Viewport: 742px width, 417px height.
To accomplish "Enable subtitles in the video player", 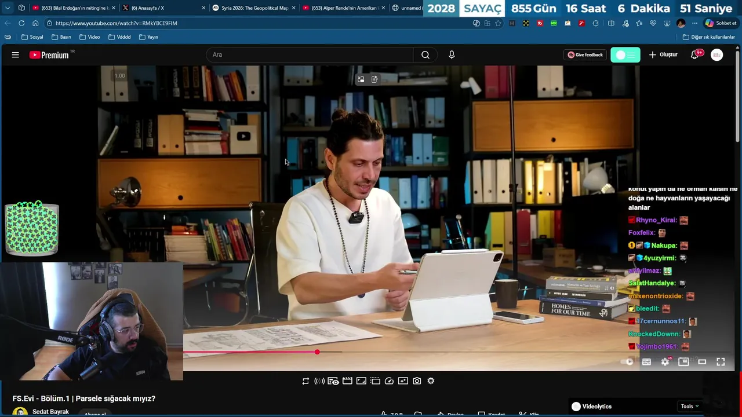I will click(x=646, y=362).
